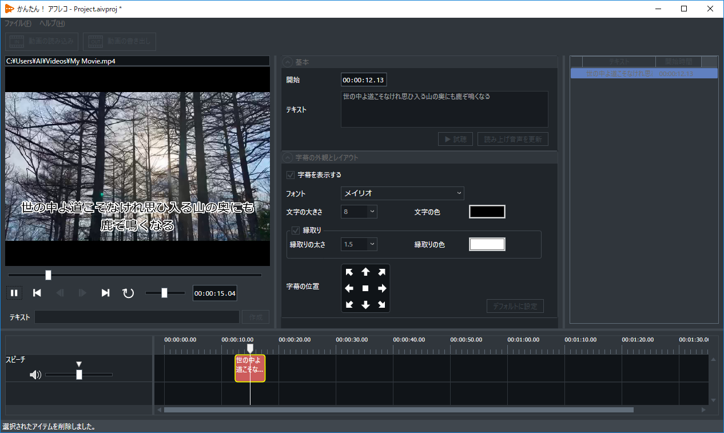Click the loop/repeat playback icon

click(x=128, y=293)
